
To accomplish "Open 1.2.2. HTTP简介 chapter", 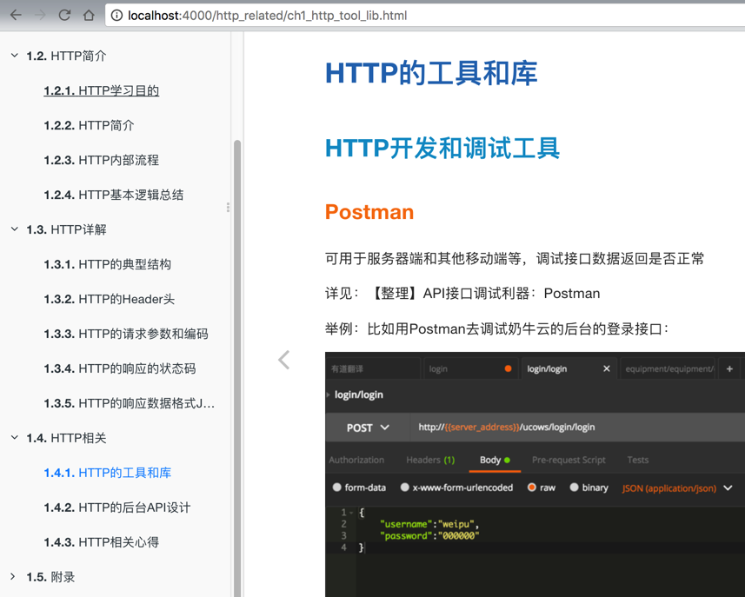I will [x=89, y=125].
